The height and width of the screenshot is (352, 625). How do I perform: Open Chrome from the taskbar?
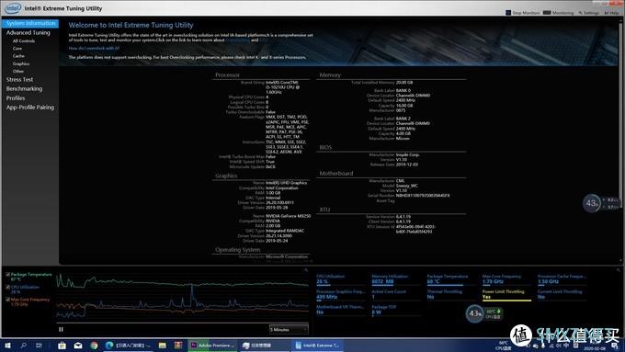[94, 346]
